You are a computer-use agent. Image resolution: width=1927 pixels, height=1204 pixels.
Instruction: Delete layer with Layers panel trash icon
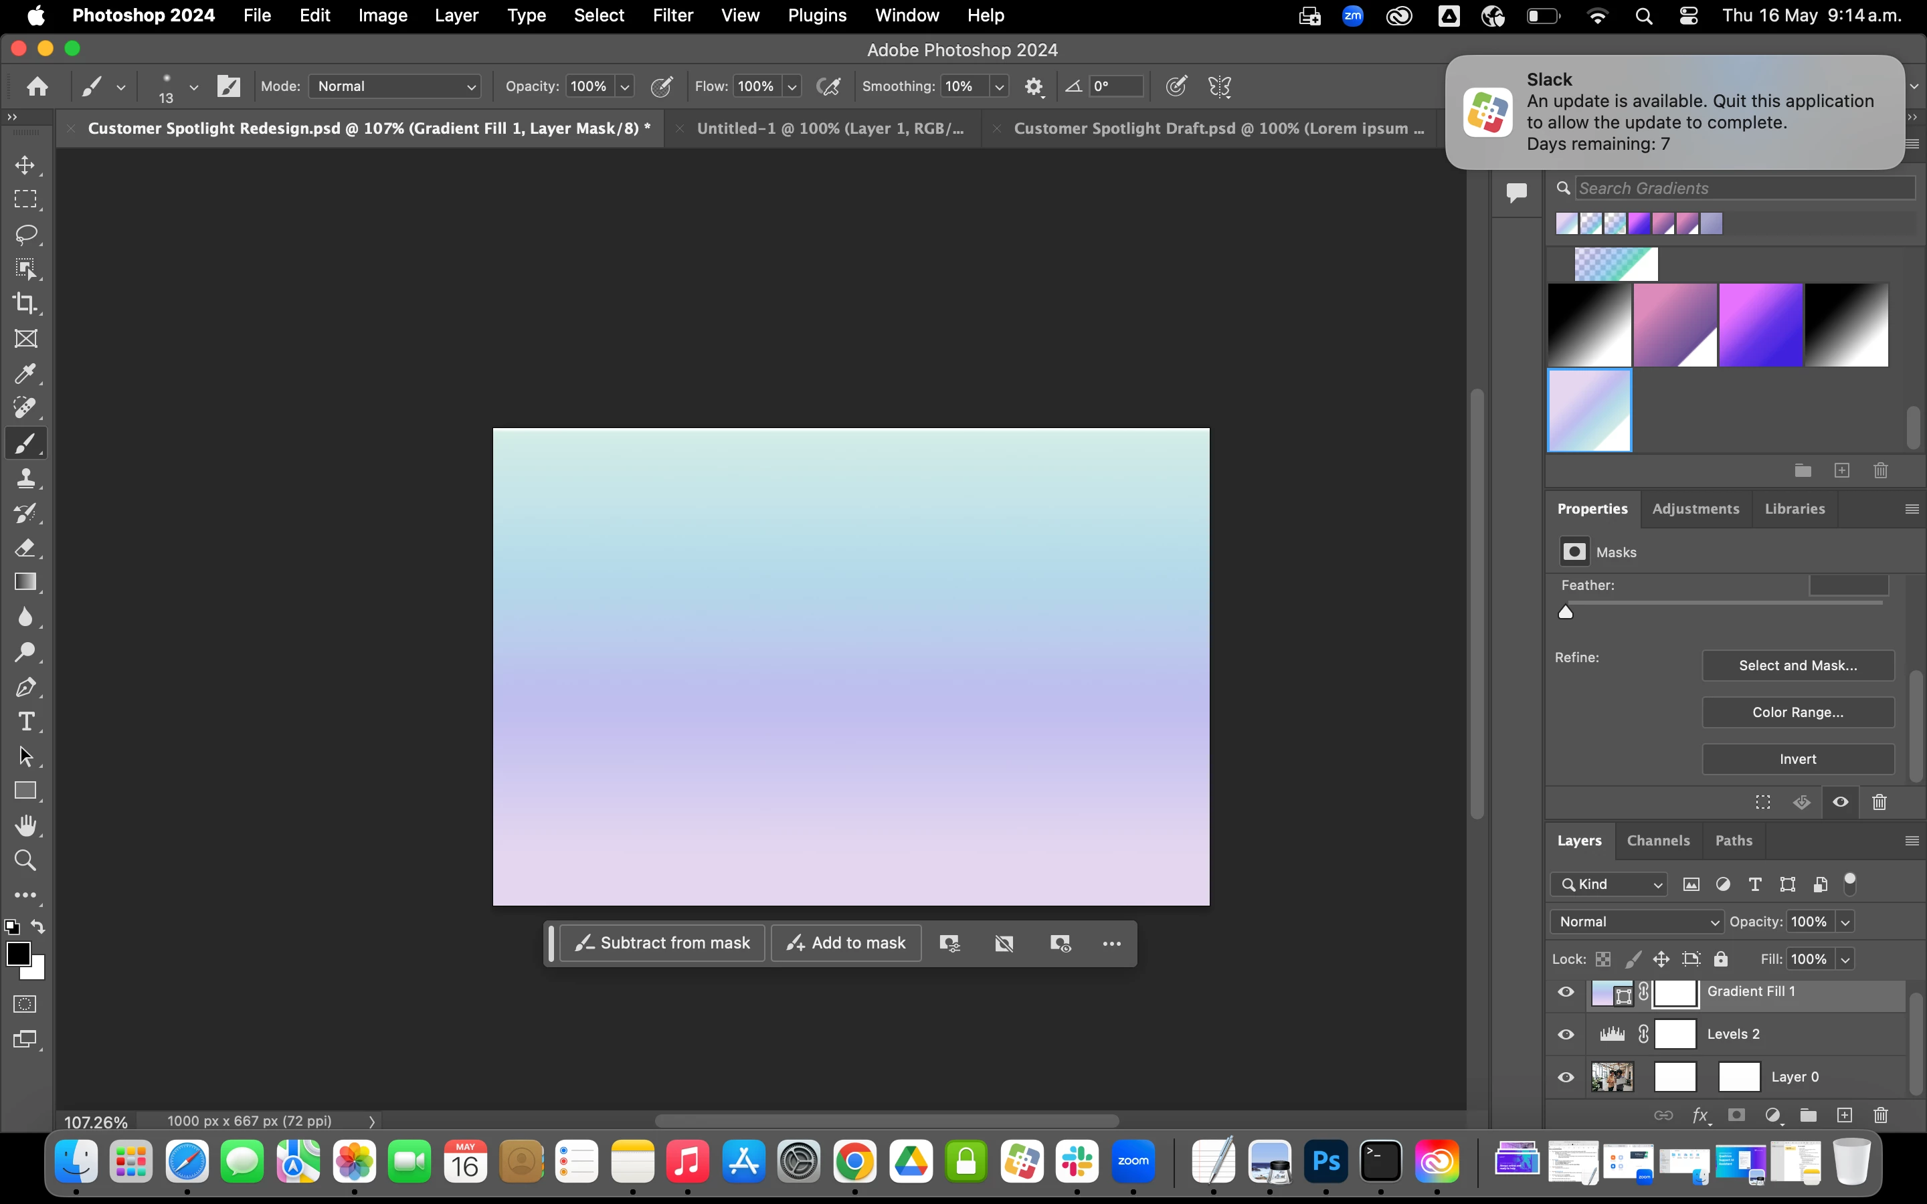coord(1881,1116)
